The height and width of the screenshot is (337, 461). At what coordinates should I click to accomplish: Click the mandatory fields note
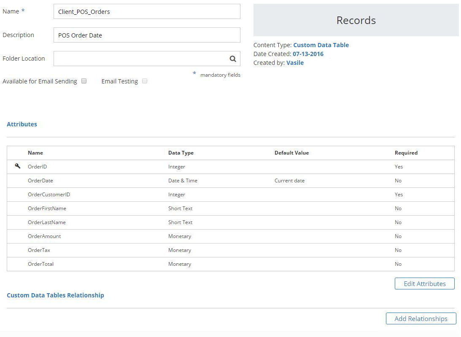pyautogui.click(x=220, y=75)
